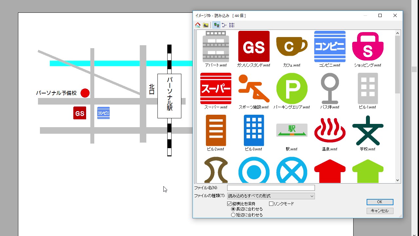Select the 学校.wmf school symbol
Screen dimensions: 419x236
[x=368, y=130]
